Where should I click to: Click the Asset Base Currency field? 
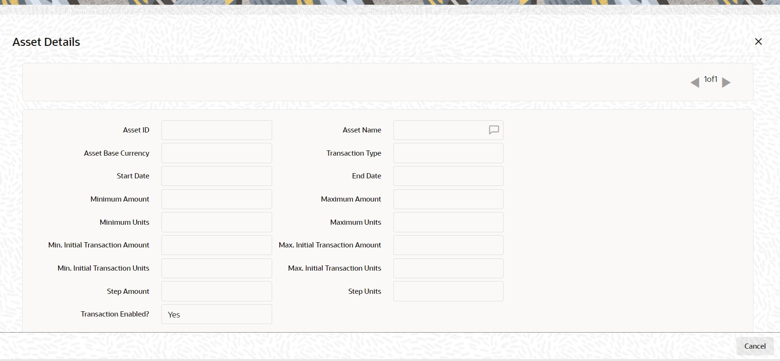tap(217, 153)
